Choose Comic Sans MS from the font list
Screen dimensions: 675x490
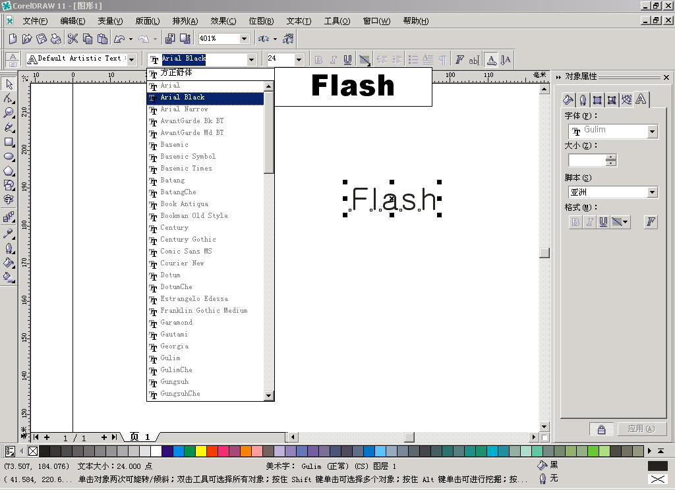pyautogui.click(x=206, y=251)
